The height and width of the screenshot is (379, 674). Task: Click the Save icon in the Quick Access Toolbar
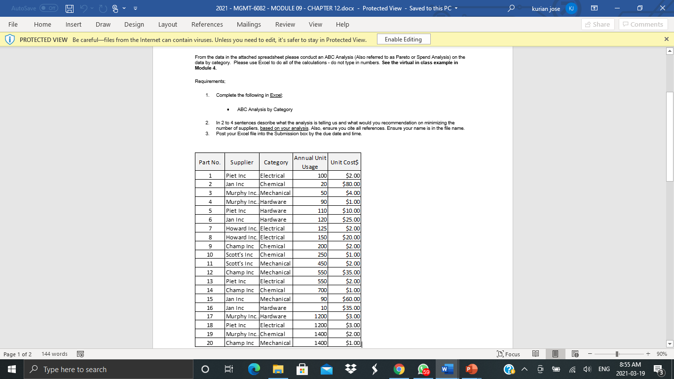(x=70, y=8)
